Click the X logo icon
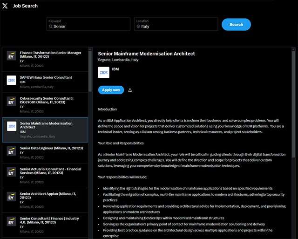Viewport: 298px width, 239px height. coord(5,6)
